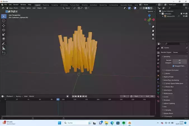This screenshot has width=189, height=126.
Task: Hide Sphere.051 in viewport eye icon
Action: pyautogui.click(x=184, y=16)
